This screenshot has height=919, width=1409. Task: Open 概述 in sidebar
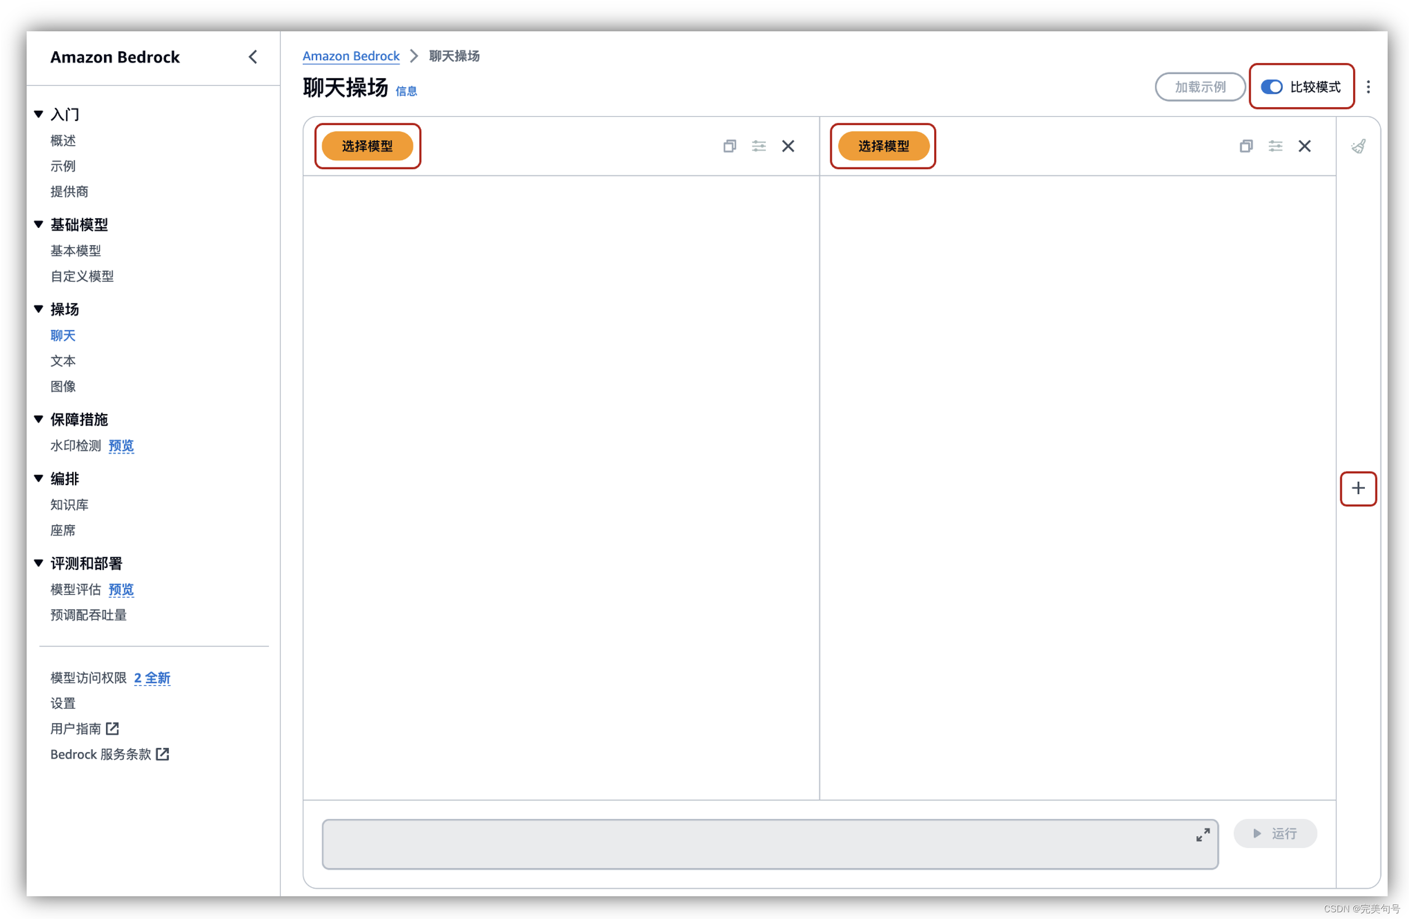(63, 140)
